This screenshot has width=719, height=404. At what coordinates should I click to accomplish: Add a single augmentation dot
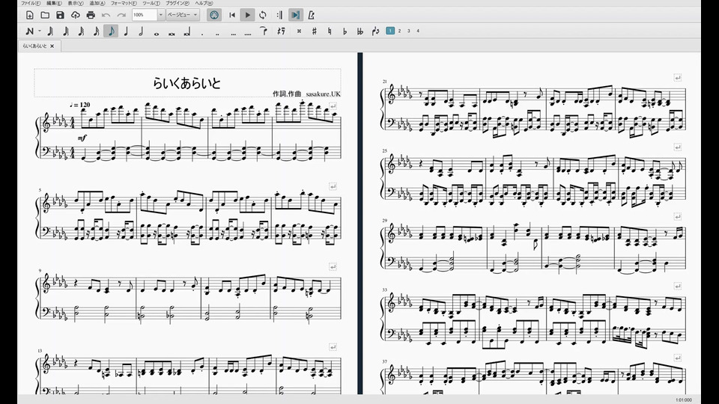click(202, 34)
